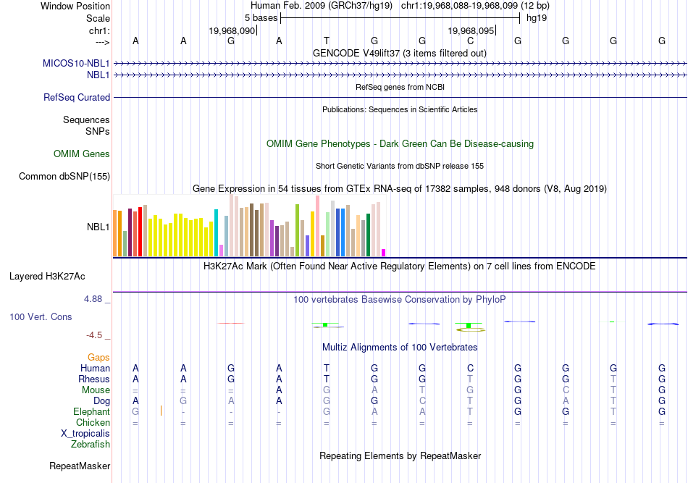Click the C base in Mouse alignment row
The image size is (688, 483).
click(x=566, y=390)
